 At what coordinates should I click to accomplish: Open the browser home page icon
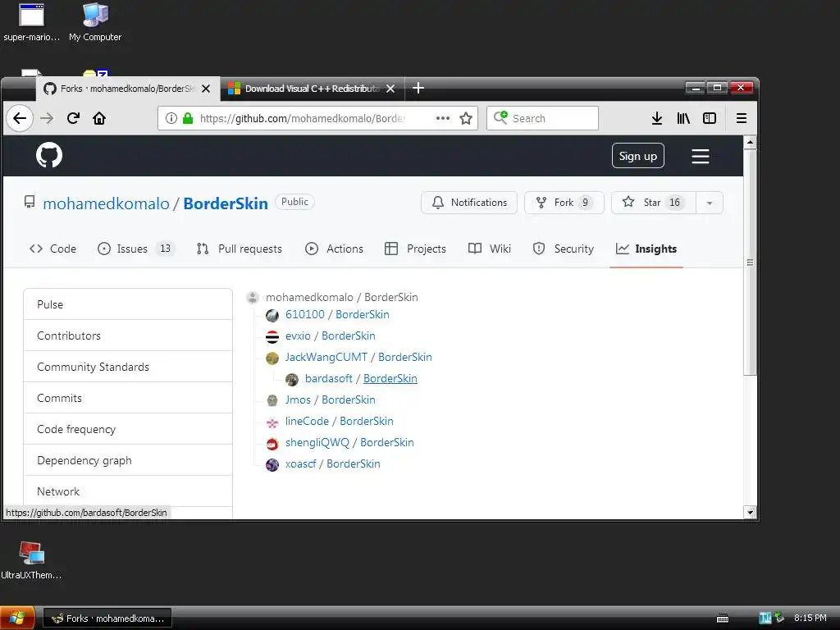tap(99, 118)
